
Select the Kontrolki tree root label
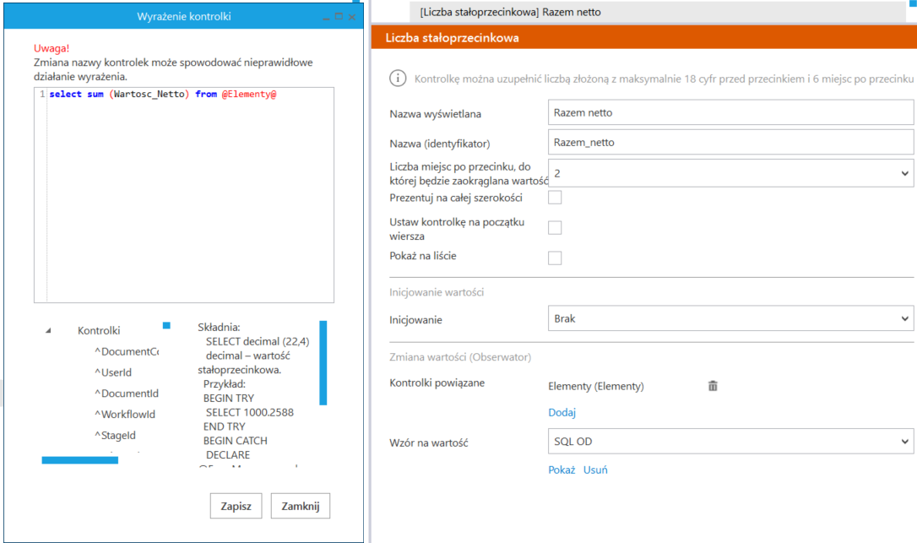[x=99, y=330]
